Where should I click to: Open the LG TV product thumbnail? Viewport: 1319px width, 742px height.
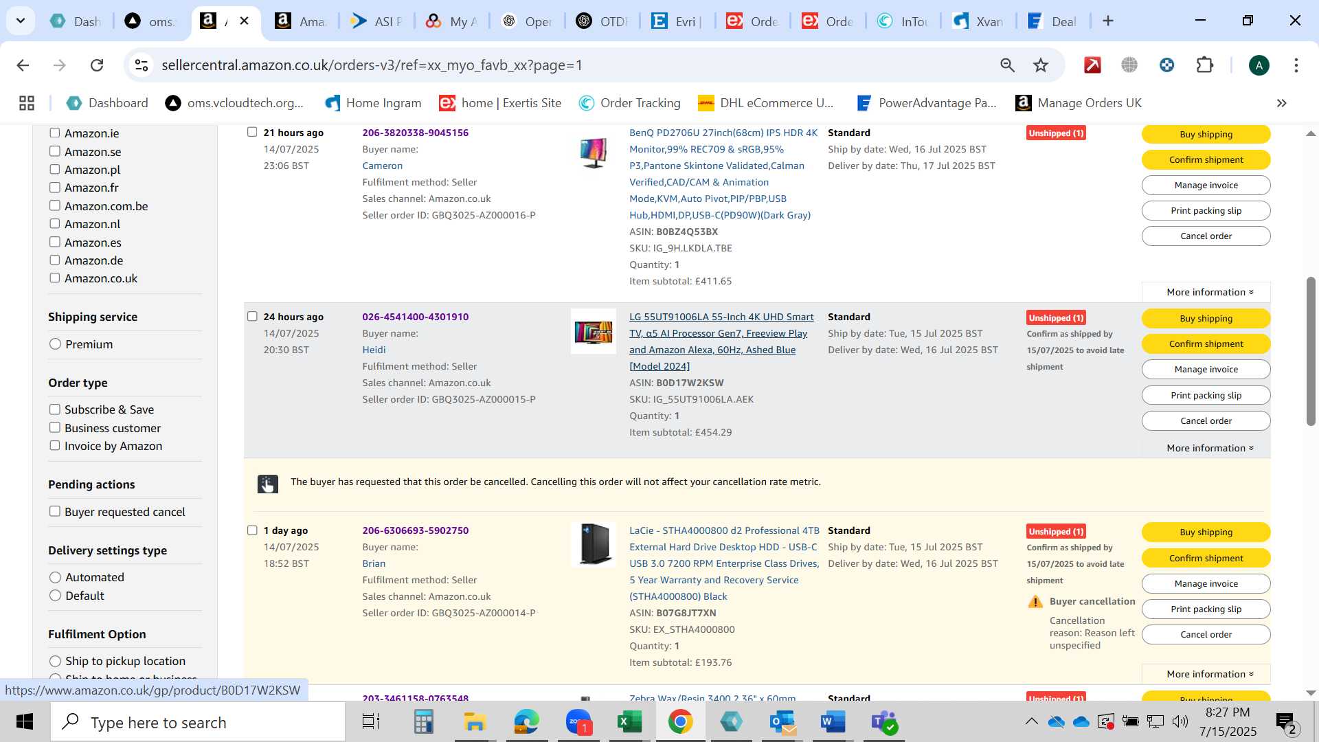tap(594, 331)
